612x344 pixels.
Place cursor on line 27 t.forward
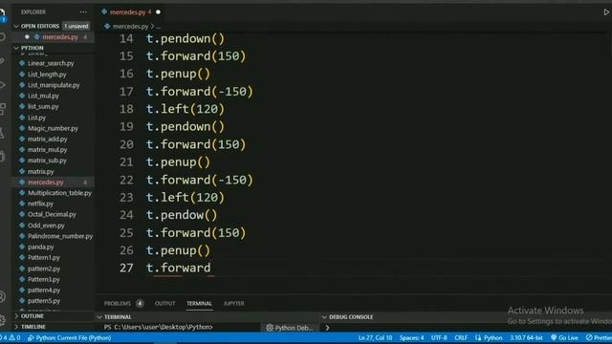pyautogui.click(x=179, y=268)
